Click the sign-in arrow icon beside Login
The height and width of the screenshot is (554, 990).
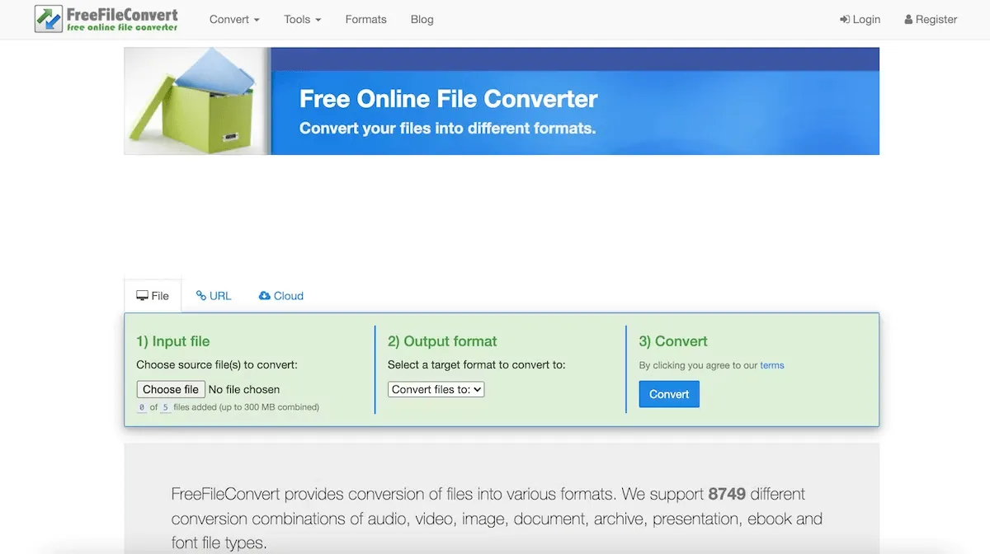[845, 19]
